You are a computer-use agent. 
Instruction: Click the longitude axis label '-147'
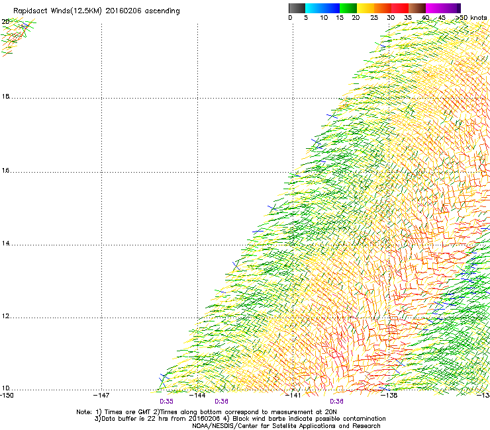tap(101, 396)
